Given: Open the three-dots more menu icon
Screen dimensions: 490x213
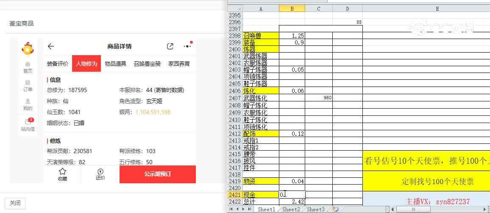Looking at the screenshot, I should click(x=187, y=46).
